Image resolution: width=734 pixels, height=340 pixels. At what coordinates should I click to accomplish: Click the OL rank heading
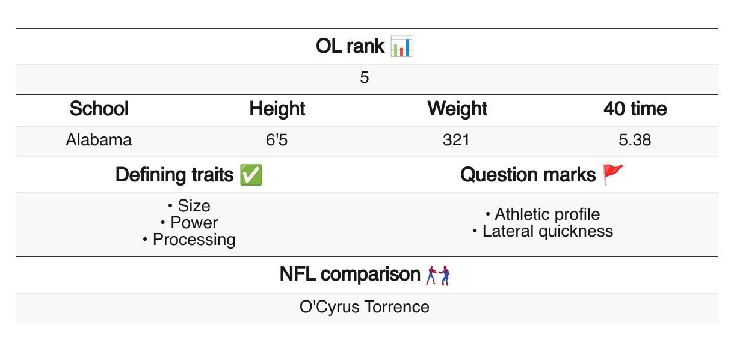(350, 46)
